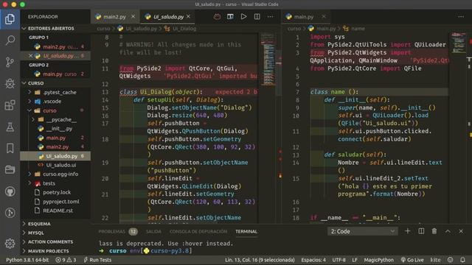Viewport: 472px width, 265px height.
Task: Open notifications bell in status bar
Action: coord(462,260)
